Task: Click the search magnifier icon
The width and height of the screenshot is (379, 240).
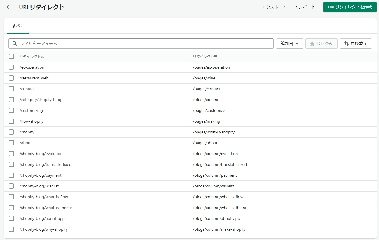Action: pos(15,44)
